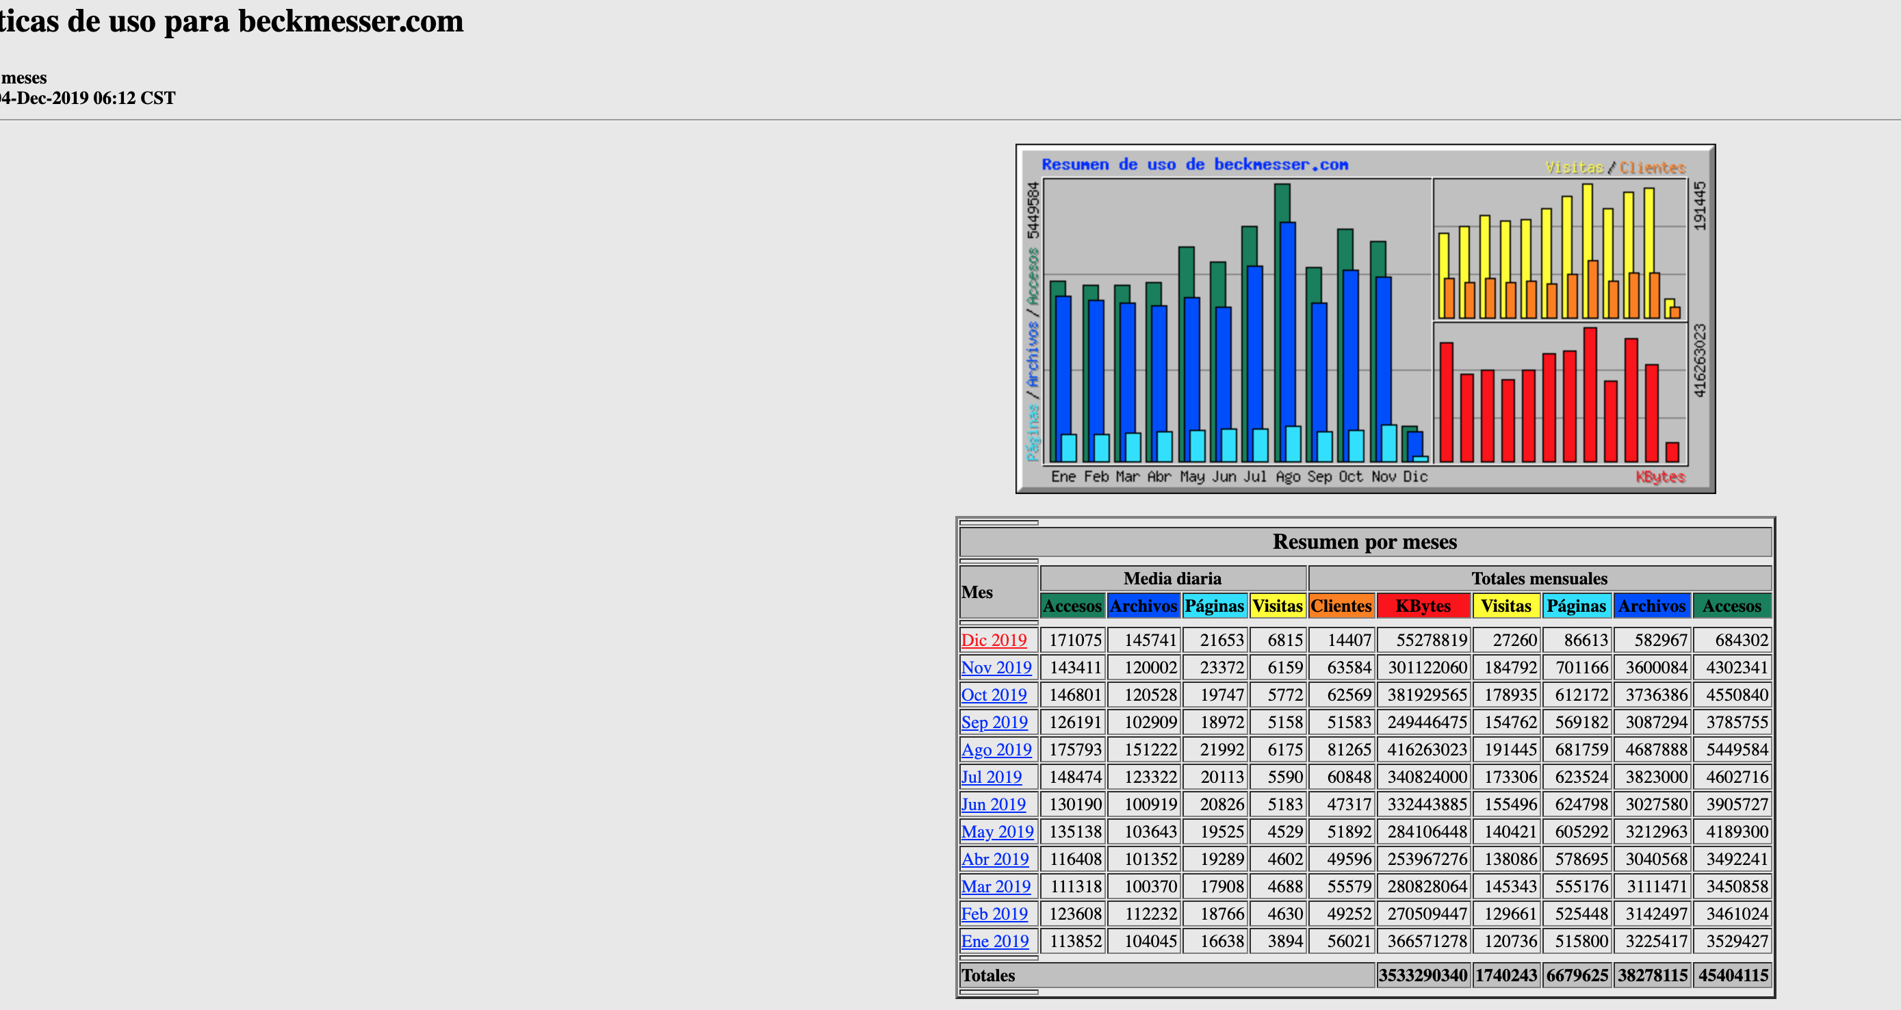Open the Jun 2019 link
The height and width of the screenshot is (1010, 1901).
pyautogui.click(x=992, y=804)
